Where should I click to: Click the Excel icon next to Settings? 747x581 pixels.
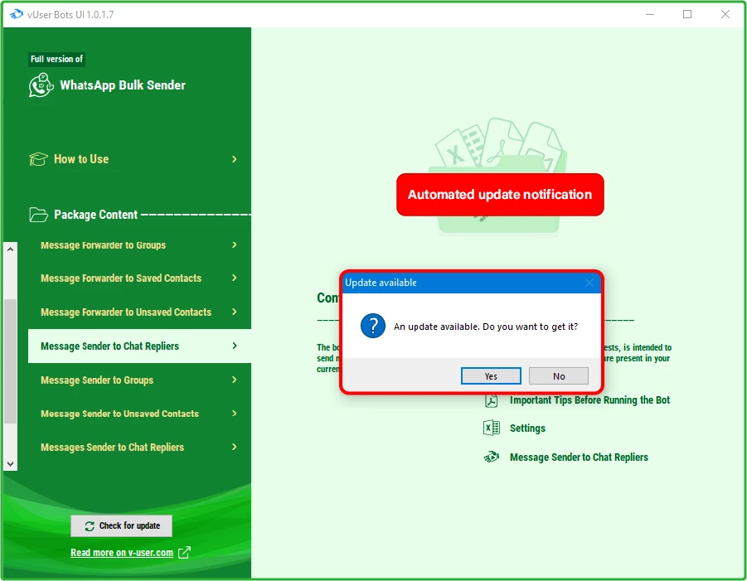point(491,428)
